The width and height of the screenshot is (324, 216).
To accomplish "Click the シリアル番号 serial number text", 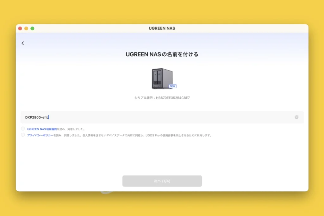I will coord(162,98).
